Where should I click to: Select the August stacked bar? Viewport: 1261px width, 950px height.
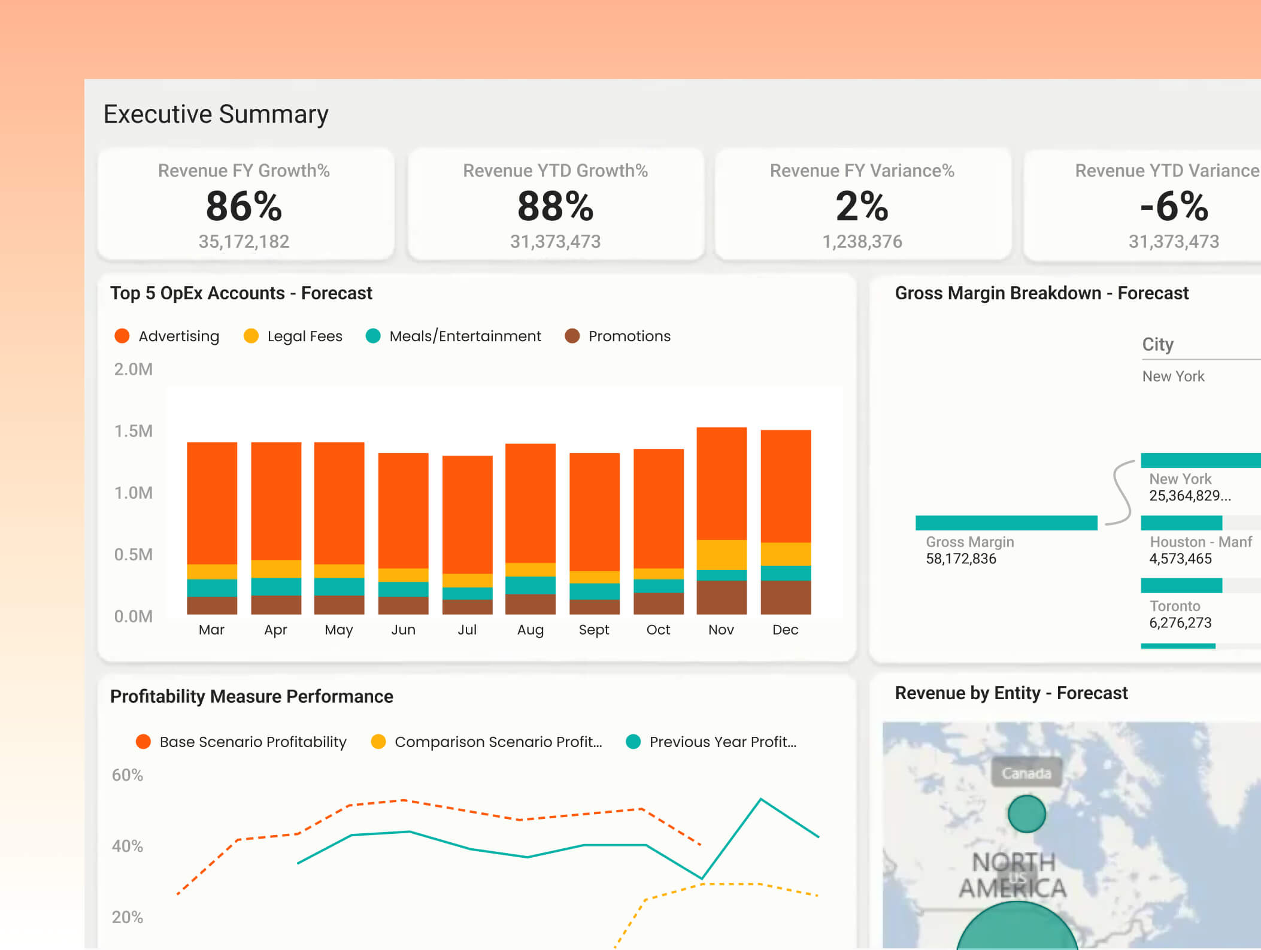point(531,529)
